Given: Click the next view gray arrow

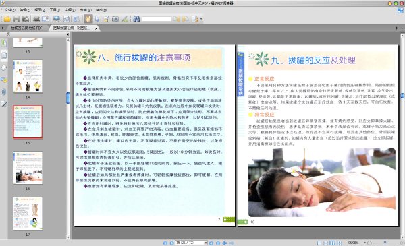Looking at the screenshot, I should click(232, 243).
